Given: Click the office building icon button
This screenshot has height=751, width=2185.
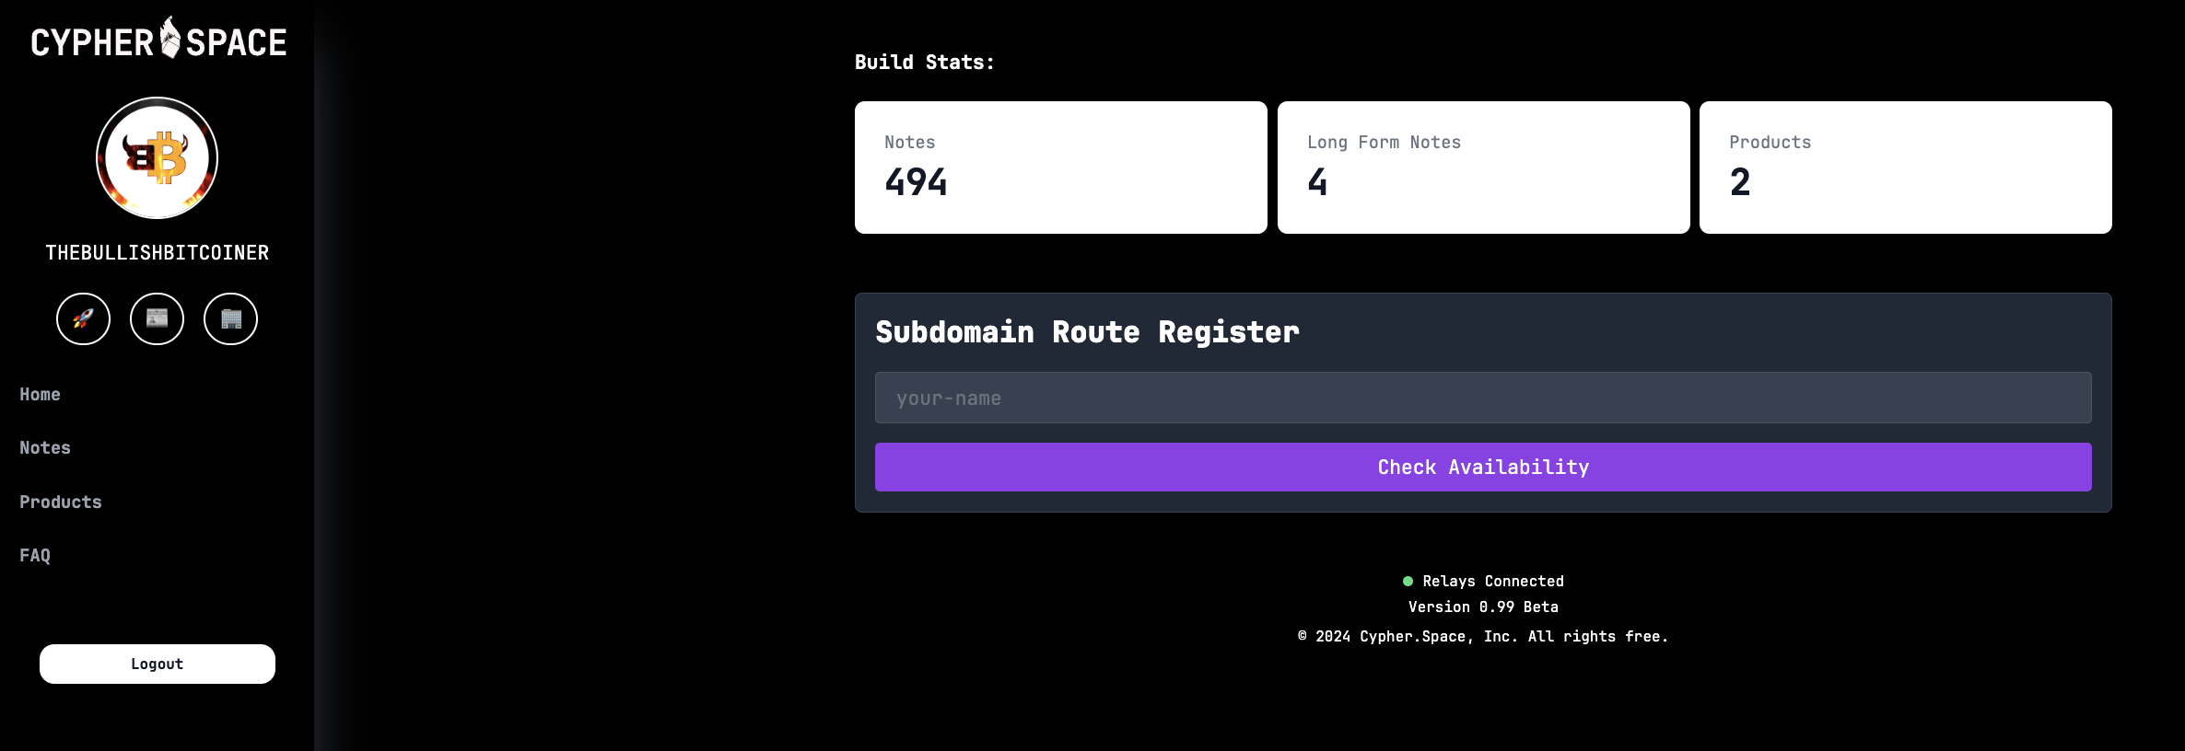Looking at the screenshot, I should (x=230, y=319).
